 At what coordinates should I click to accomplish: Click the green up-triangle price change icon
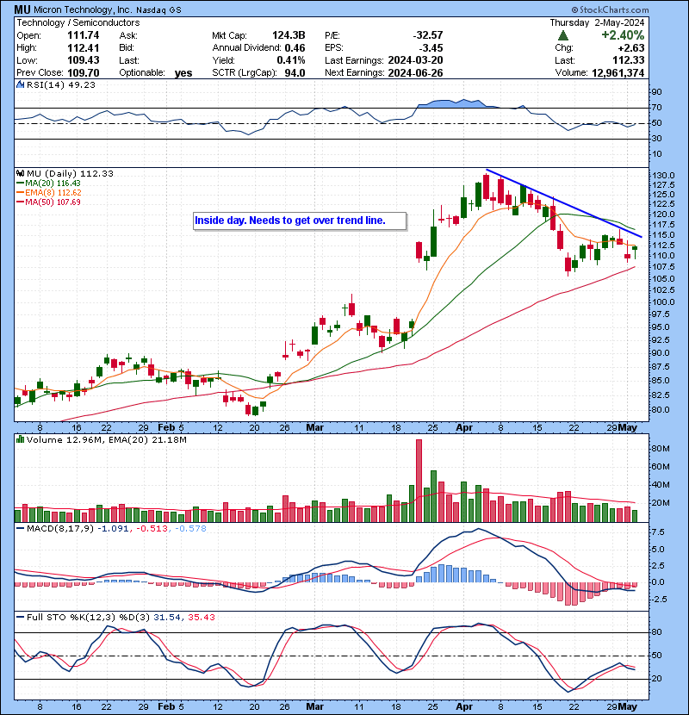pos(563,35)
